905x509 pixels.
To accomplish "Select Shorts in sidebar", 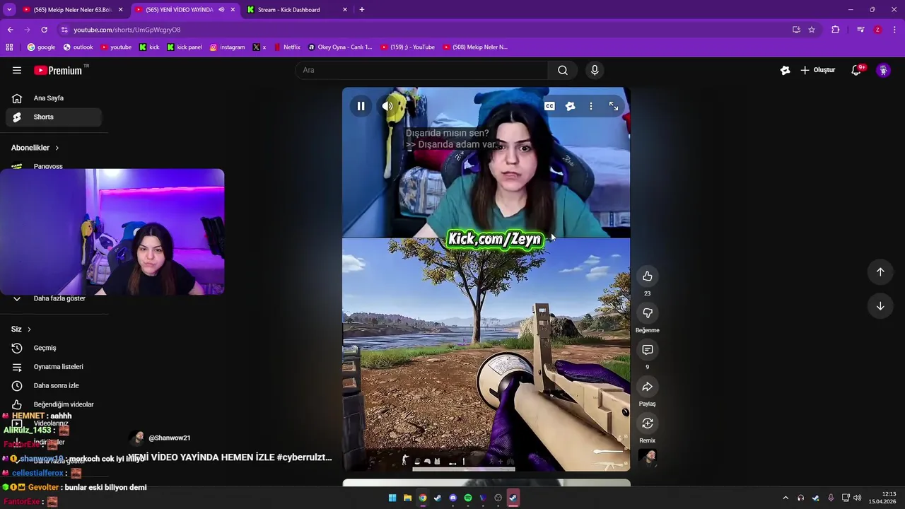I will coord(54,117).
